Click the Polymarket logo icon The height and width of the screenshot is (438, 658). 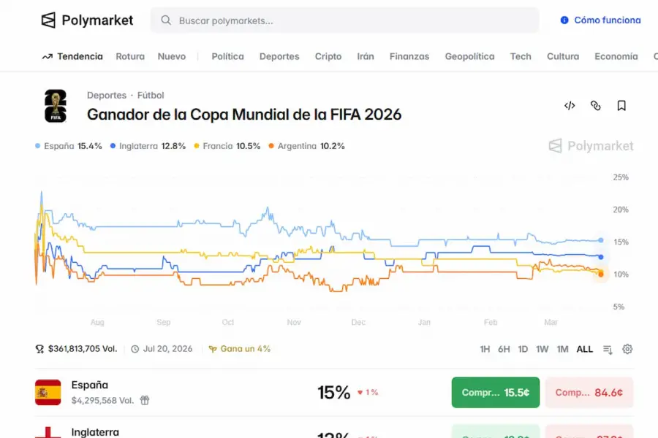pos(48,20)
